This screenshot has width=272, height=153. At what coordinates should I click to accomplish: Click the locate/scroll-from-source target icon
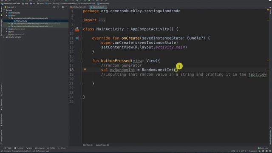(54, 7)
